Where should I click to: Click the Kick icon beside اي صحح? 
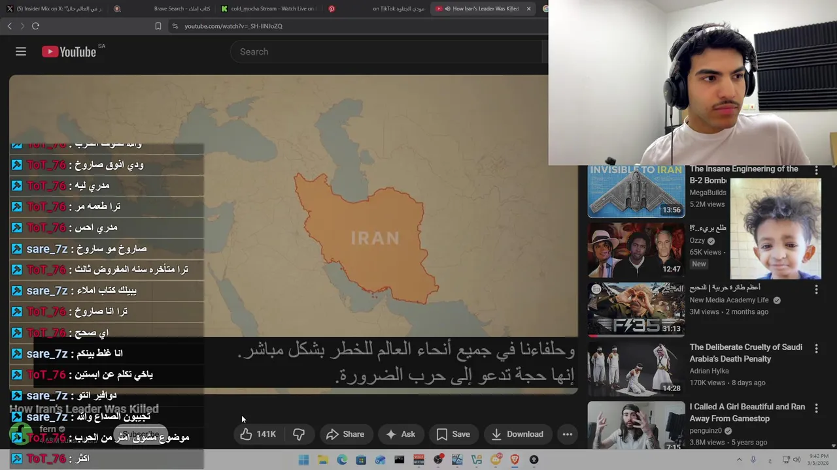16,333
